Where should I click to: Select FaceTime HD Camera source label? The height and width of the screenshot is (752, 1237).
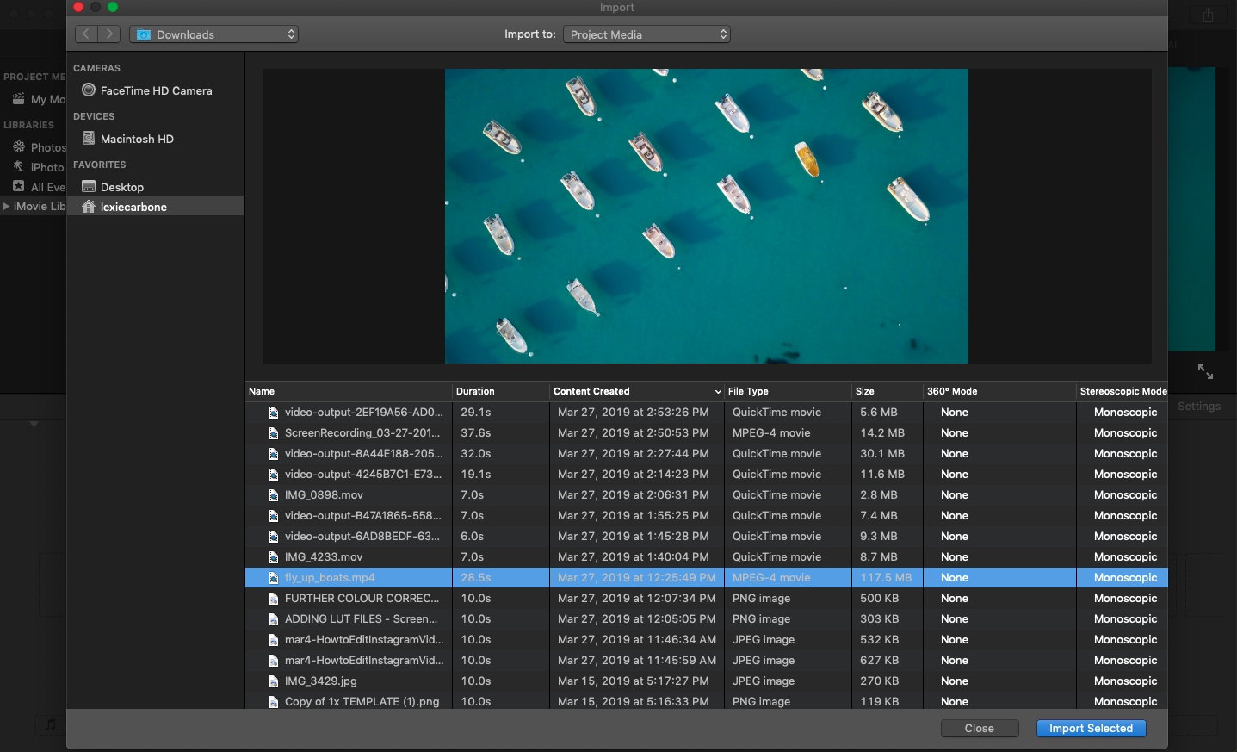click(x=156, y=90)
